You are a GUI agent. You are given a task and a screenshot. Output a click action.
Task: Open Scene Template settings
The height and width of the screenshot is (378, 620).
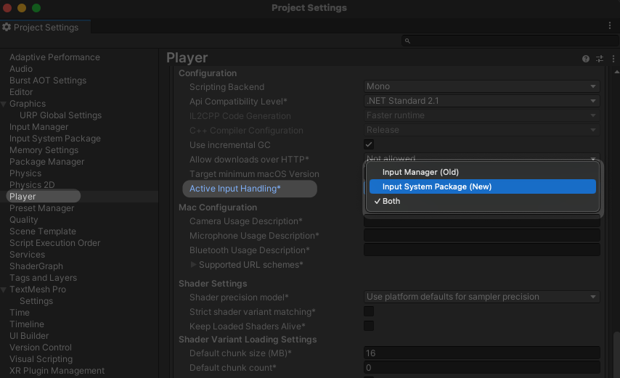click(x=43, y=231)
